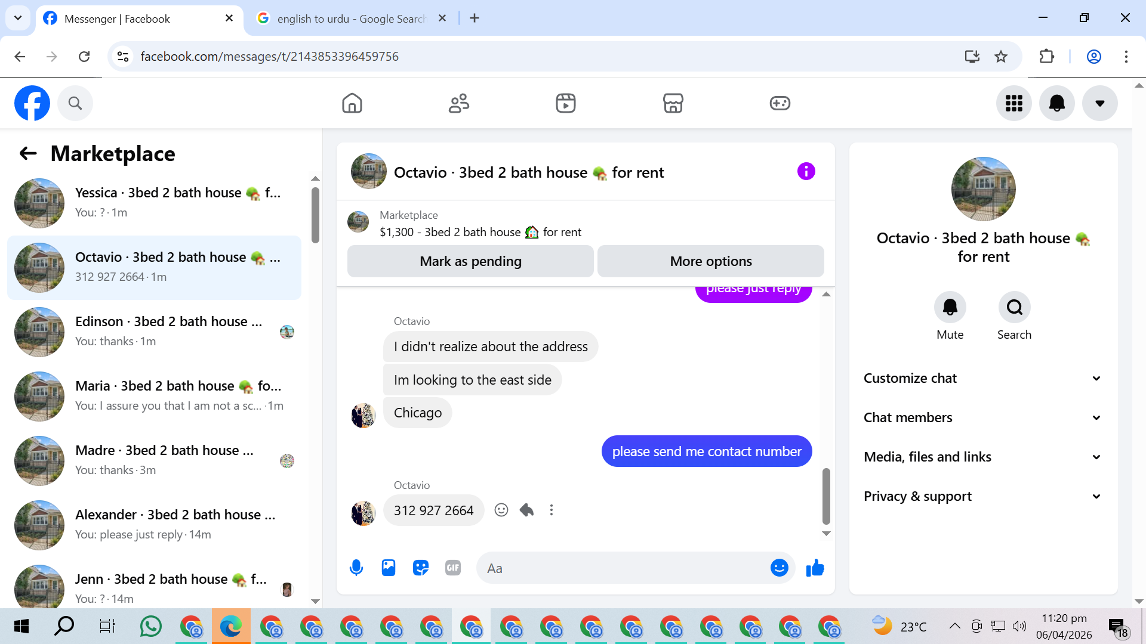This screenshot has width=1146, height=644.
Task: View site information icon in address bar
Action: (x=123, y=57)
